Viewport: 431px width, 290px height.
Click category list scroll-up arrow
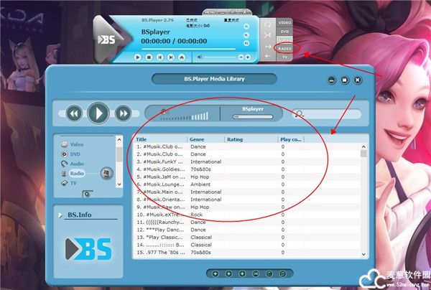[x=119, y=140]
